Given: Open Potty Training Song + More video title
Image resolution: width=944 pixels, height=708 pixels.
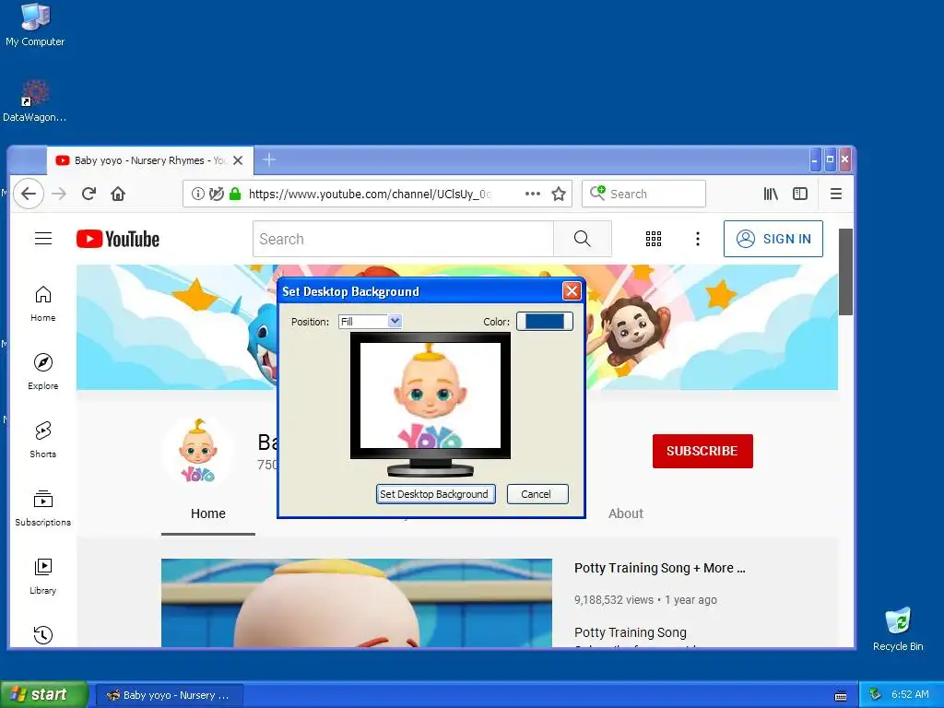Looking at the screenshot, I should pos(660,568).
